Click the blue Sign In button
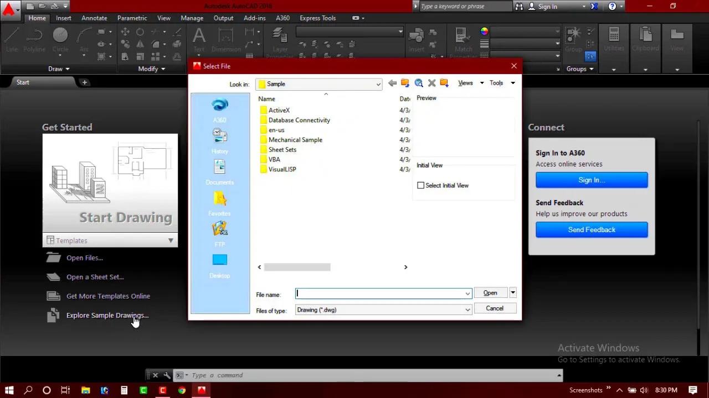Viewport: 709px width, 398px height. point(592,180)
